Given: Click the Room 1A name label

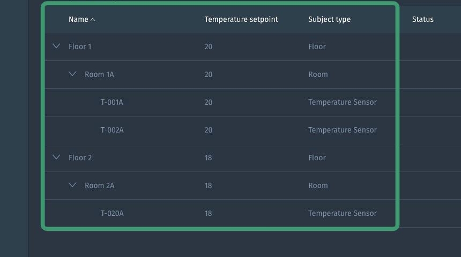Looking at the screenshot, I should pos(99,74).
